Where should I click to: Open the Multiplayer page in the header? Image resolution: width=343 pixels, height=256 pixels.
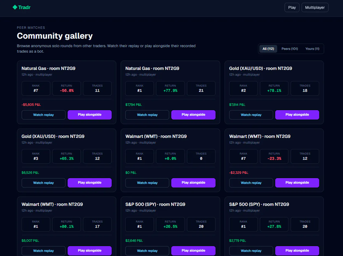click(315, 7)
